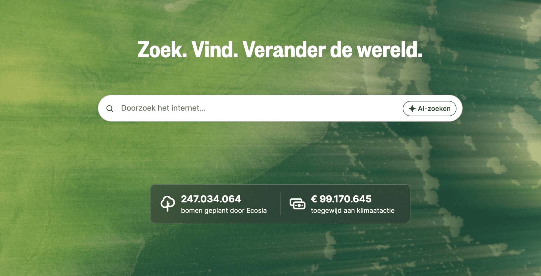Click the word 'Ecosia' in the tree counter
The image size is (541, 276).
click(256, 211)
